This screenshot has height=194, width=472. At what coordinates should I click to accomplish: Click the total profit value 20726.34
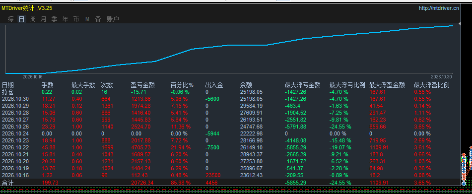coord(142,183)
